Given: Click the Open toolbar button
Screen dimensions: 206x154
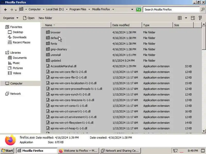Looking at the screenshot, I should click(x=29, y=18).
